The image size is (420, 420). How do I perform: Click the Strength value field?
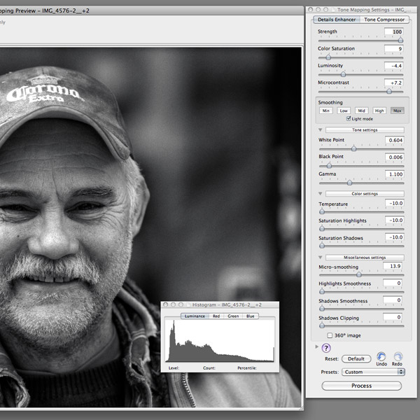pyautogui.click(x=393, y=31)
